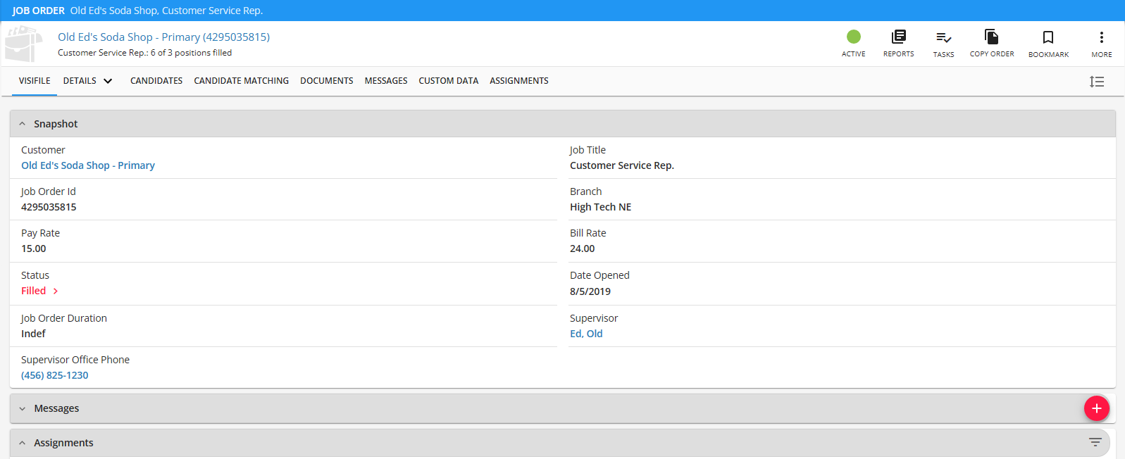Image resolution: width=1125 pixels, height=459 pixels.
Task: Bookmark this job order
Action: (1048, 37)
